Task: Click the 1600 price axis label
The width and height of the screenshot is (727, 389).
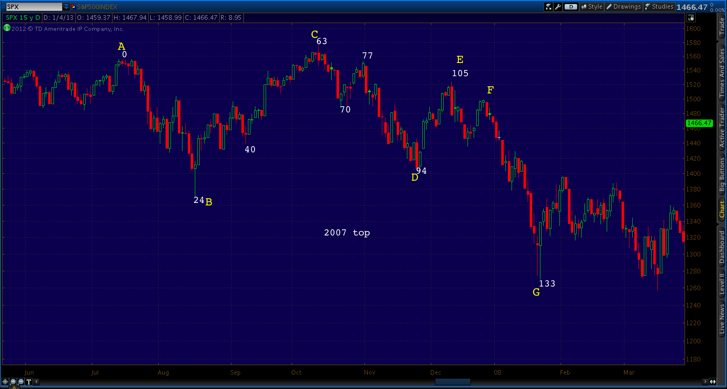Action: pyautogui.click(x=693, y=29)
